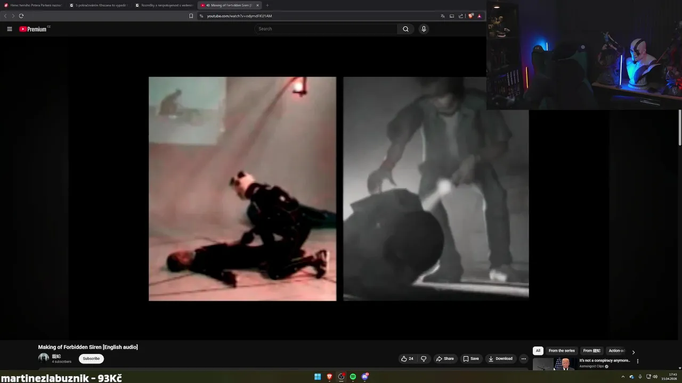Show more filter chips with right arrow
Image resolution: width=682 pixels, height=383 pixels.
tap(633, 352)
